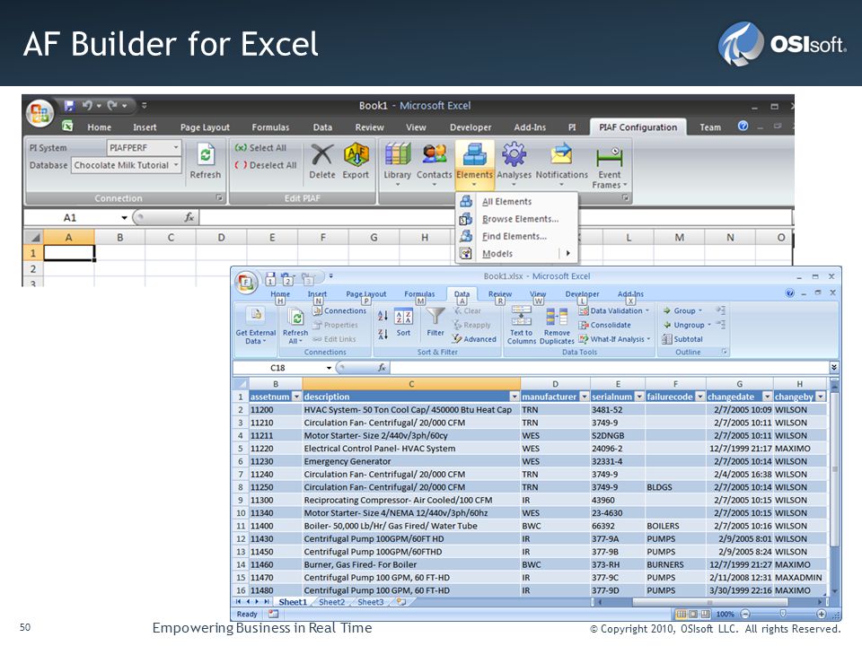862x646 pixels.
Task: Click the Consolidate button
Action: coord(604,325)
